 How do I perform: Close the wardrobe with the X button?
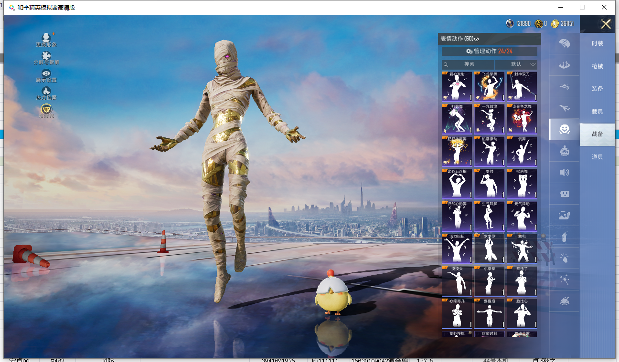606,24
